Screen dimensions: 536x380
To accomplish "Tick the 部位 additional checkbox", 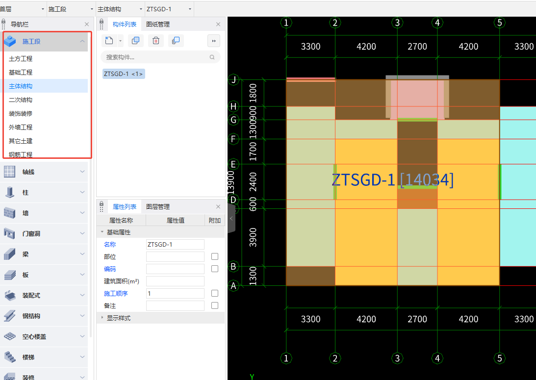I will coord(215,256).
